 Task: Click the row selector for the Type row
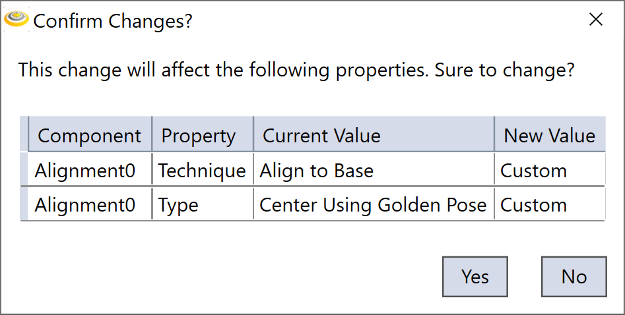tap(24, 205)
